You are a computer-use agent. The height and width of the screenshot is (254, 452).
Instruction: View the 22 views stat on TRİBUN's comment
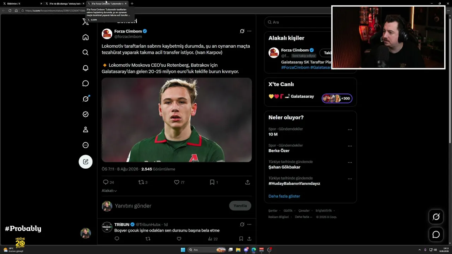tap(213, 239)
